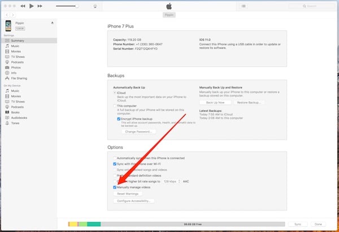Open the Up Next list icon
The image size is (339, 232).
[244, 6]
